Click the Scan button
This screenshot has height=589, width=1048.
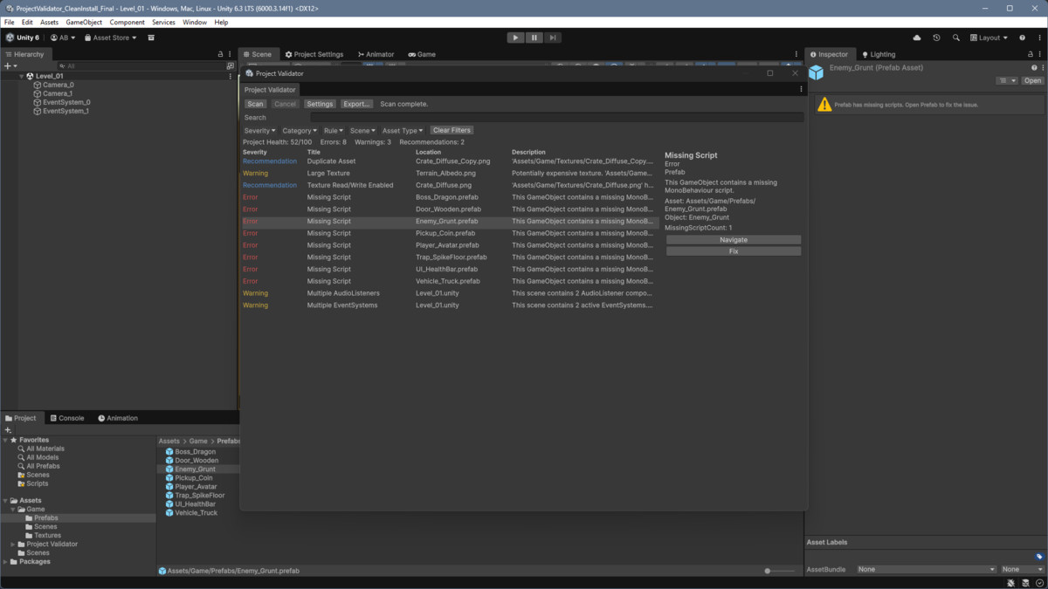click(x=255, y=104)
